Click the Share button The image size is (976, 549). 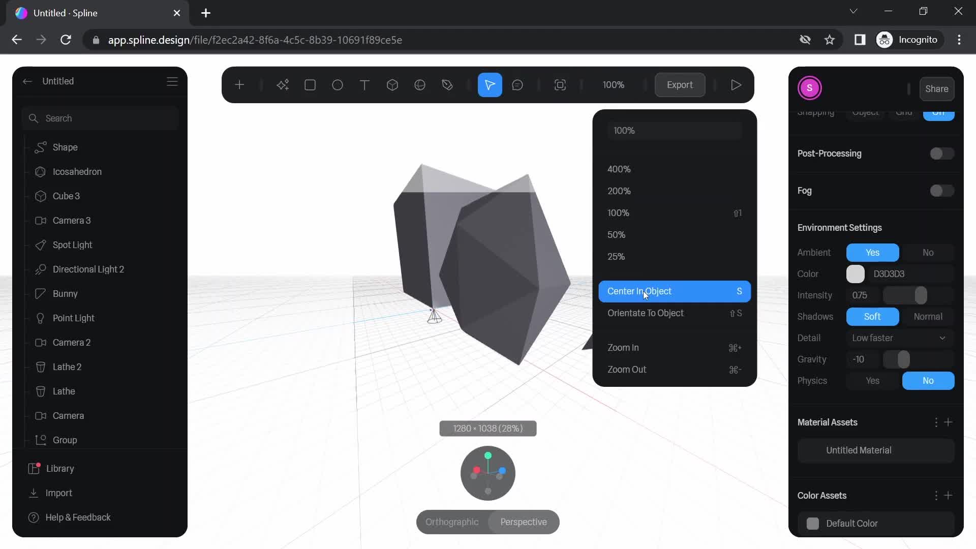pos(937,88)
